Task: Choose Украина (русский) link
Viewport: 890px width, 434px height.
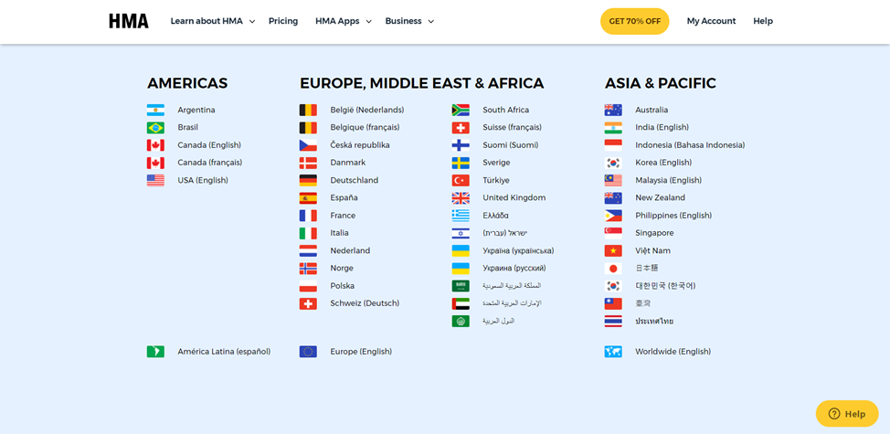Action: pyautogui.click(x=514, y=269)
